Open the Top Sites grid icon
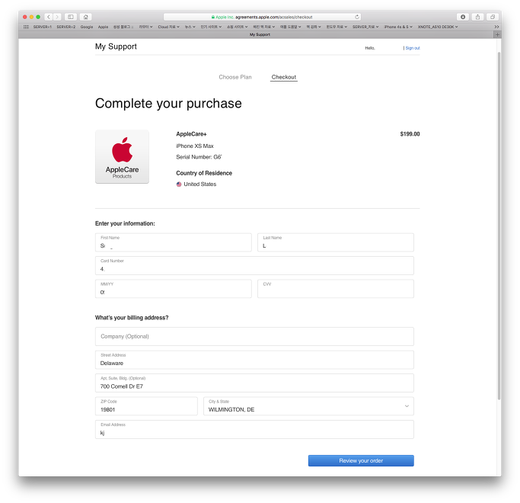This screenshot has width=520, height=503. [x=26, y=27]
